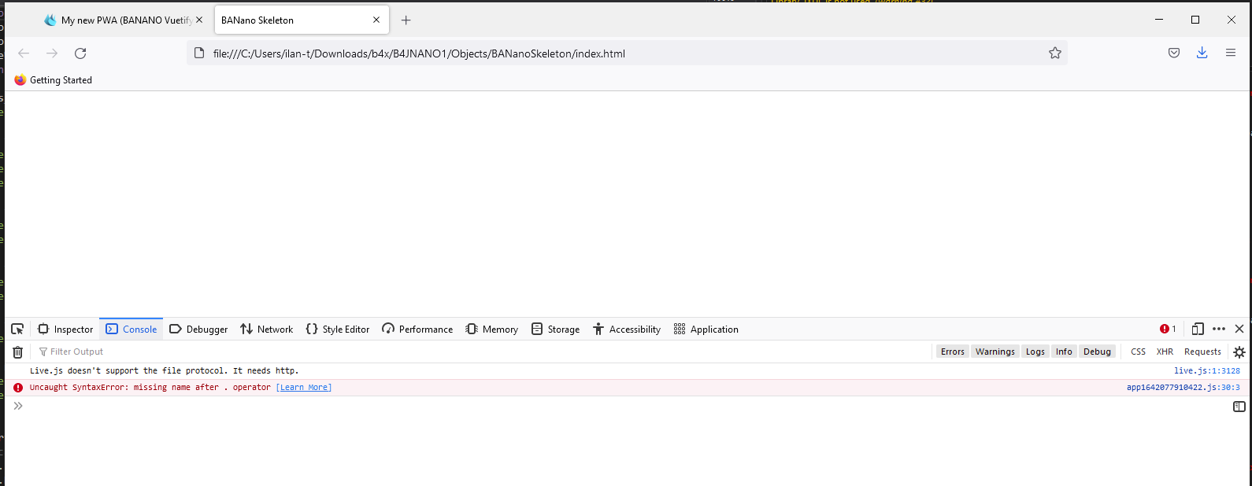This screenshot has height=486, width=1252.
Task: Select the SyntaxError message text
Action: tap(150, 388)
